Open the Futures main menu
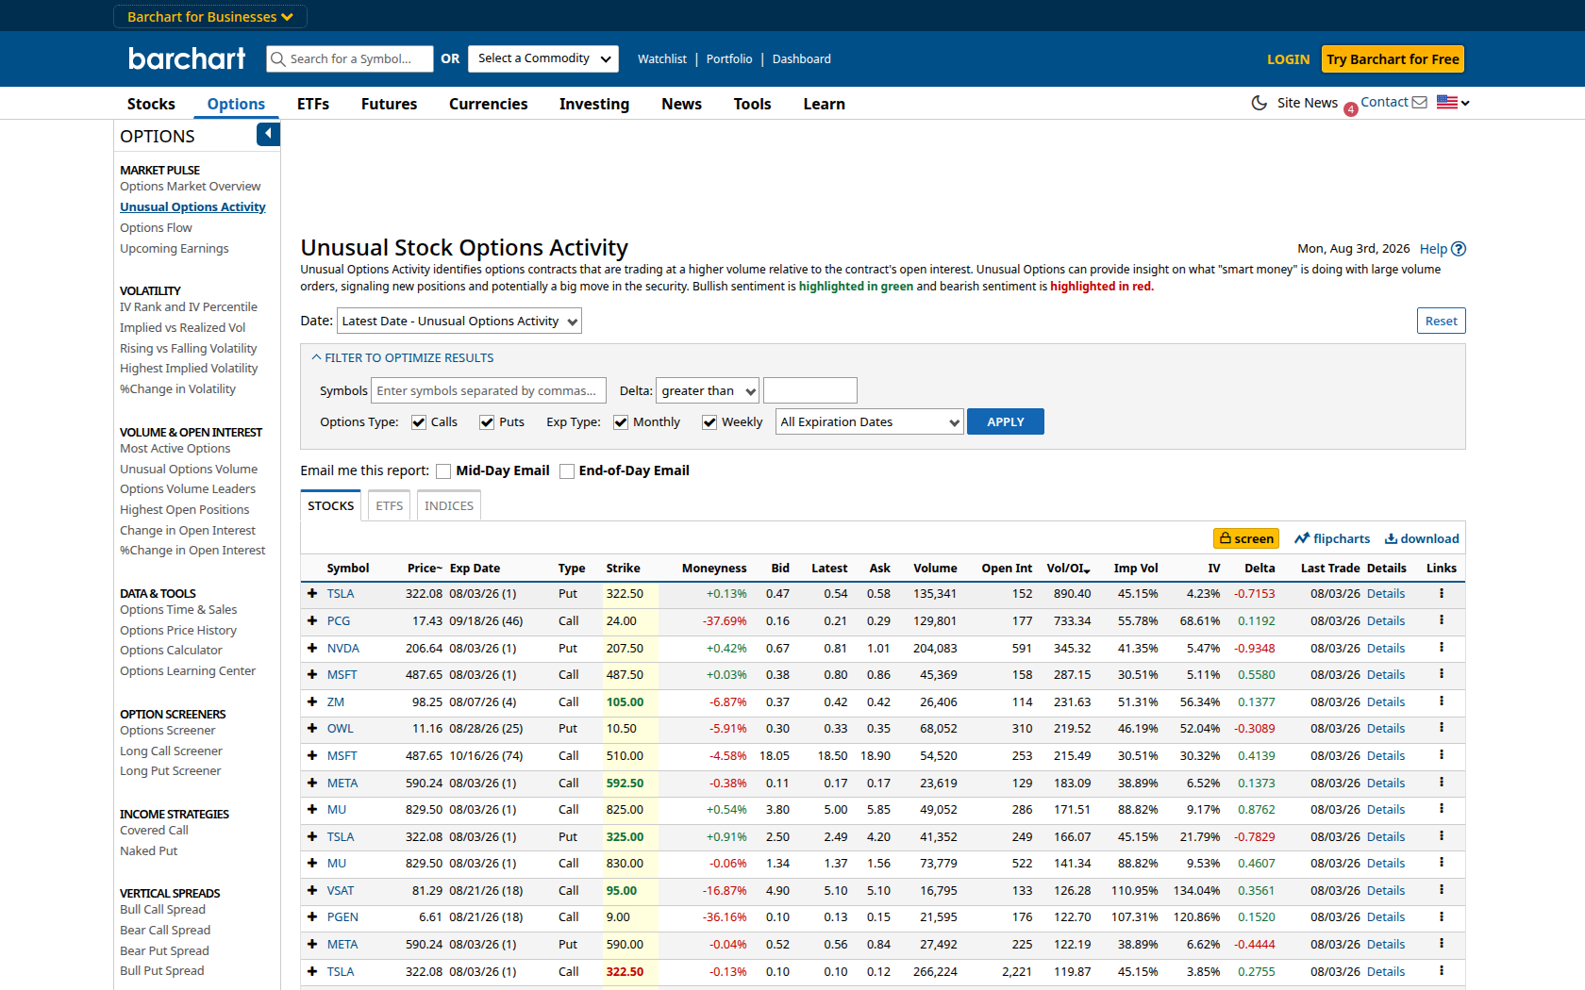 click(x=389, y=104)
